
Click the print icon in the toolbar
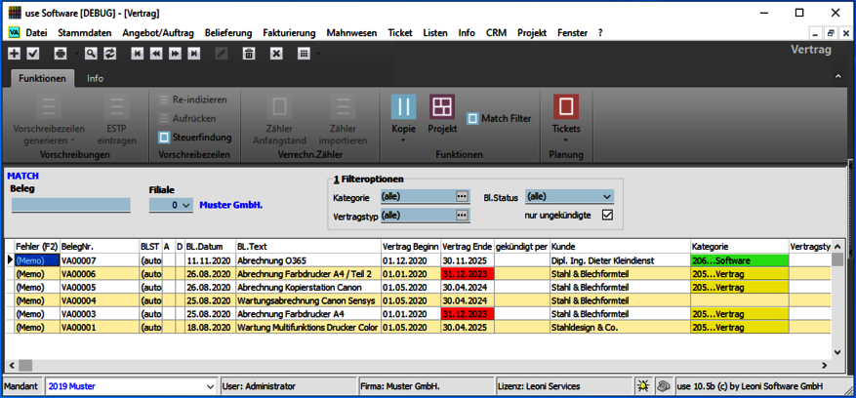click(x=61, y=53)
